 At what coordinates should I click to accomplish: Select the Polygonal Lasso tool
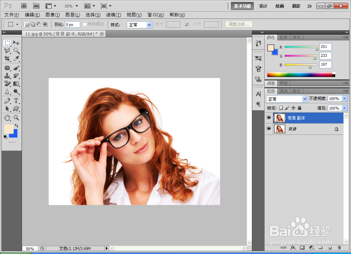click(7, 51)
